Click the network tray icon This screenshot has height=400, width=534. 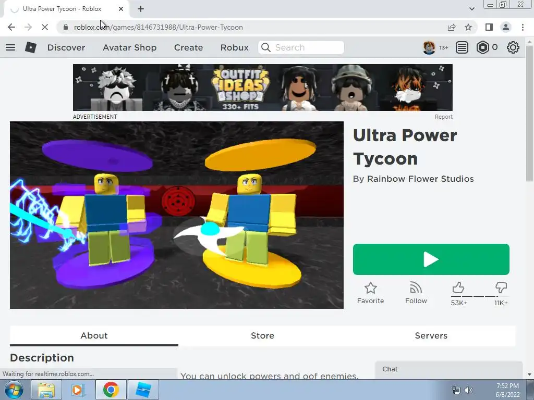[x=456, y=390]
